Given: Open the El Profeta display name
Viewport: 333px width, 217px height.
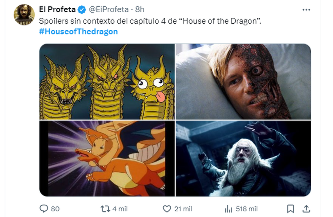Looking at the screenshot, I should tap(58, 9).
